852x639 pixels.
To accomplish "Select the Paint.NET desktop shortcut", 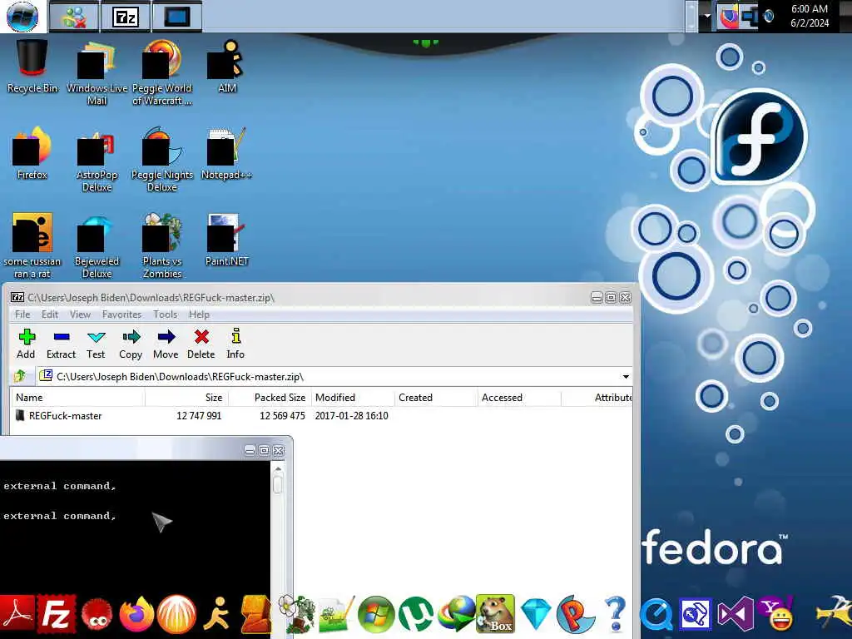I will click(226, 240).
